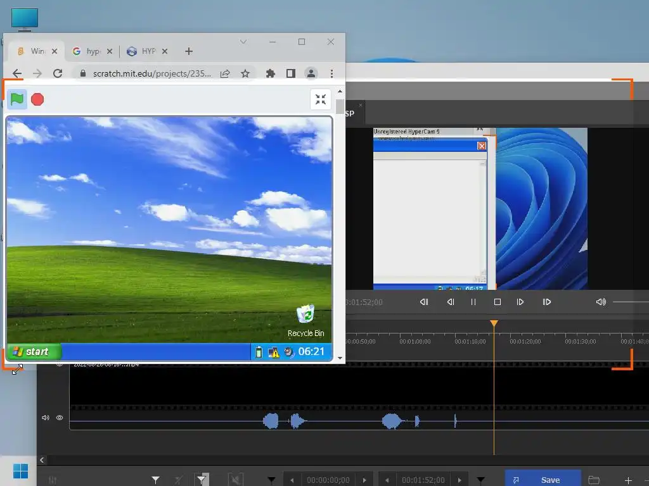Click the plus icon beside the folder
The image size is (649, 486).
pos(628,480)
